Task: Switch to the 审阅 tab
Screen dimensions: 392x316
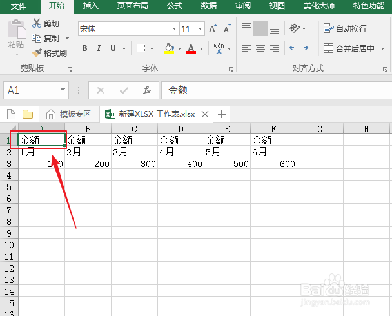Action: (x=243, y=6)
